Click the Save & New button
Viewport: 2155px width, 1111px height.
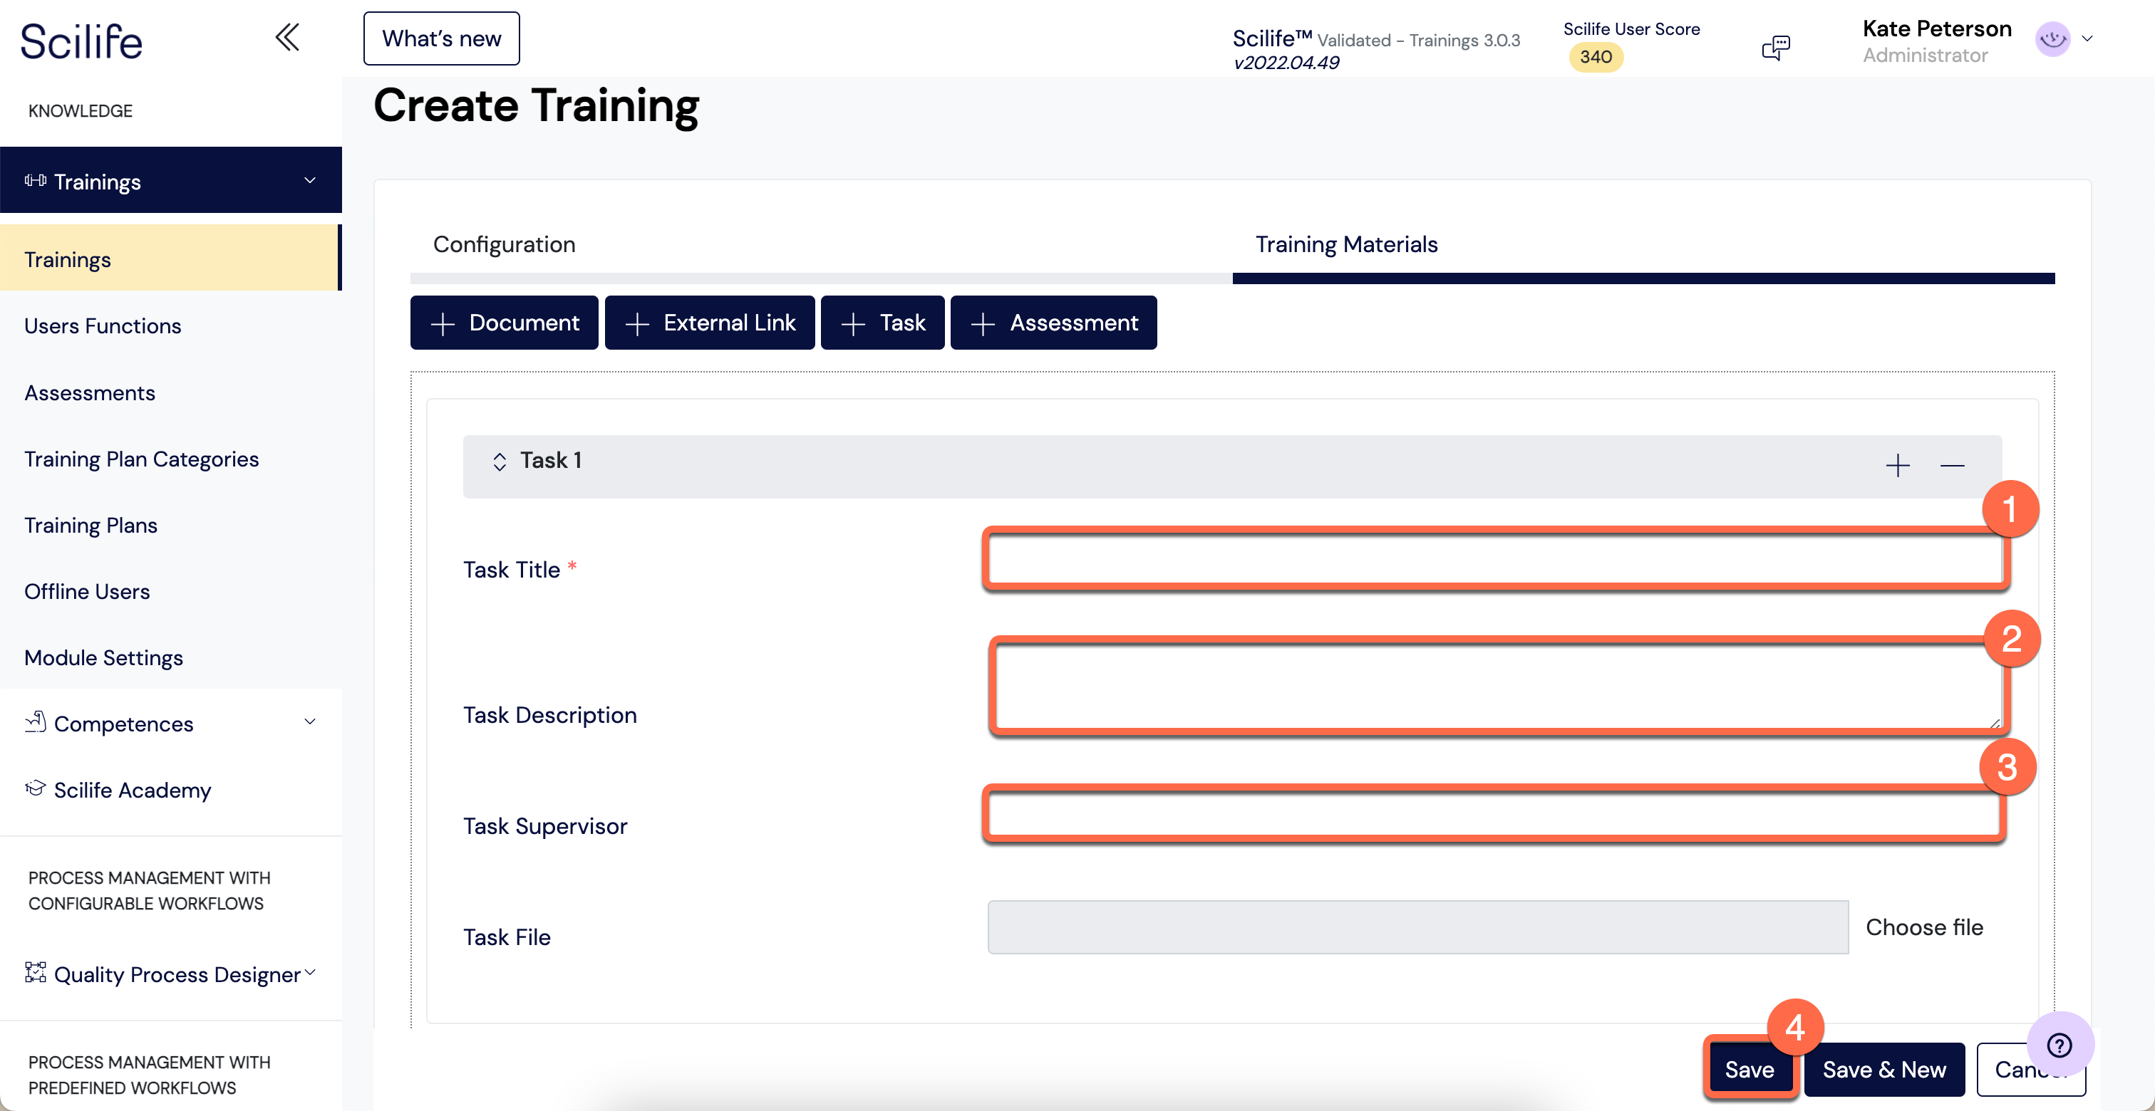[x=1884, y=1069]
